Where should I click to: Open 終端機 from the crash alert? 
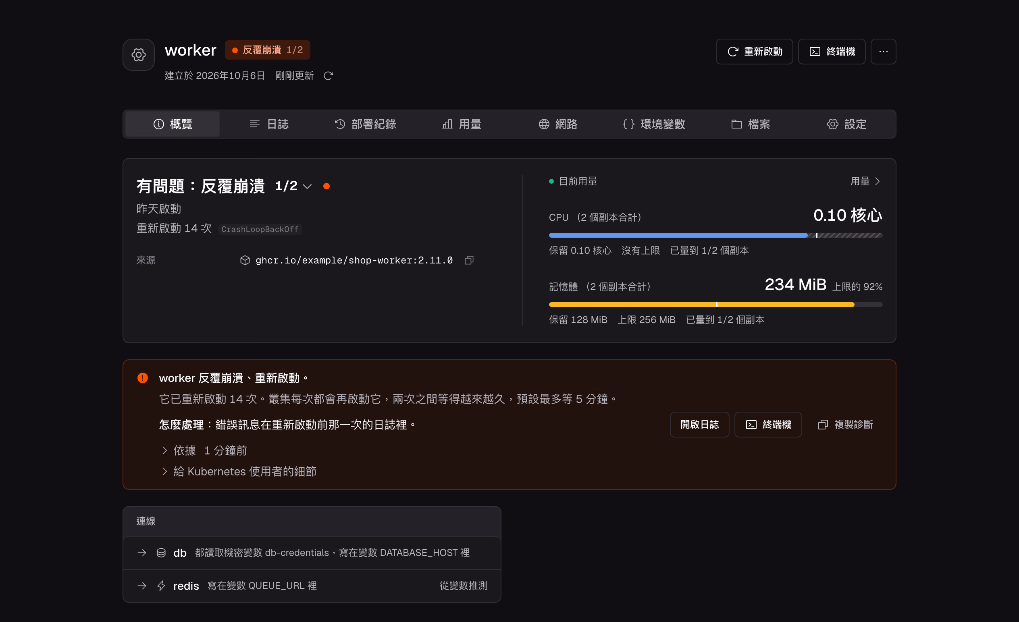coord(768,425)
